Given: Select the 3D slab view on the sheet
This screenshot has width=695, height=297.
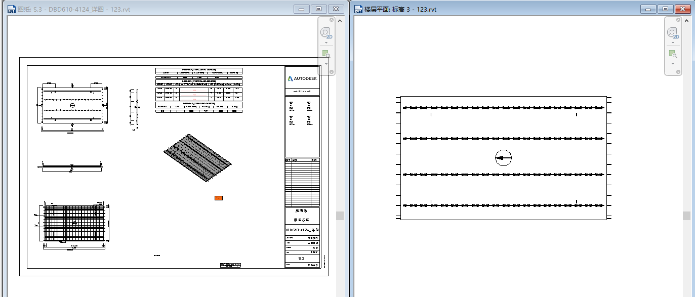Looking at the screenshot, I should 197,158.
